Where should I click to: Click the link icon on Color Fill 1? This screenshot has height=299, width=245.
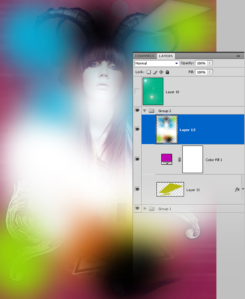pyautogui.click(x=179, y=159)
